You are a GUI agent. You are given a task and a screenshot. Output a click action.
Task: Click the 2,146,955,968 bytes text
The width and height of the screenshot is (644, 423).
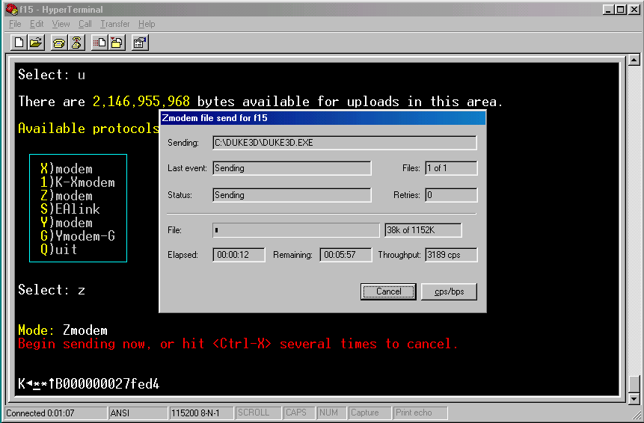[x=141, y=102]
